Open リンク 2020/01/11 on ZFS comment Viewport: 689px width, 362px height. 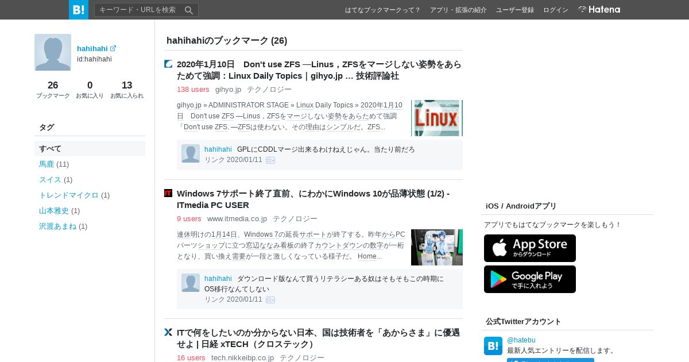point(233,160)
